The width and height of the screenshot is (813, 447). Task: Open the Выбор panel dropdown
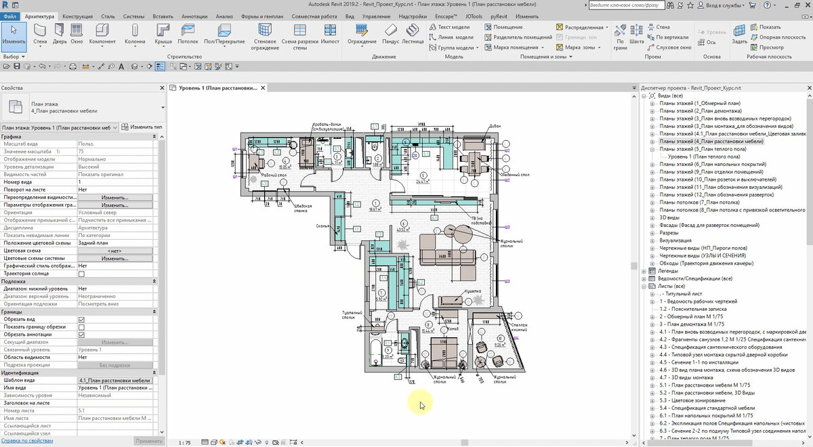click(x=14, y=57)
